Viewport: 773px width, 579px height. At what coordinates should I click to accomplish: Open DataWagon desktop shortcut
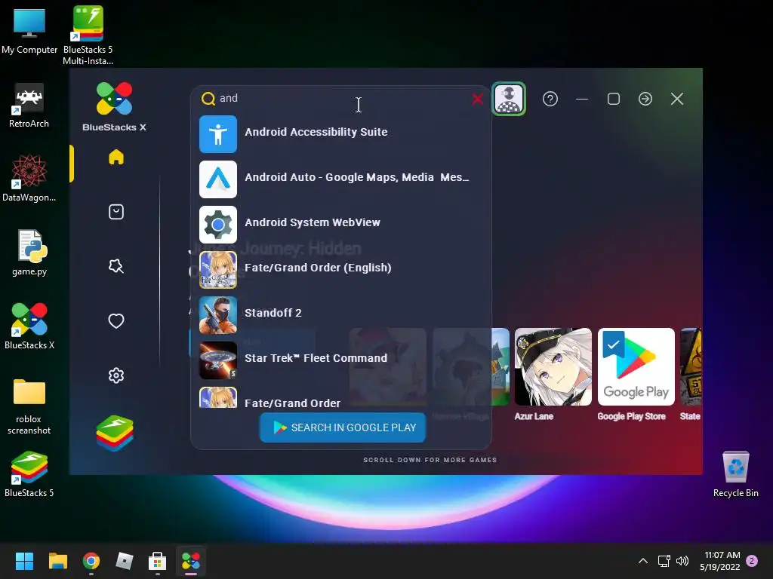coord(29,178)
